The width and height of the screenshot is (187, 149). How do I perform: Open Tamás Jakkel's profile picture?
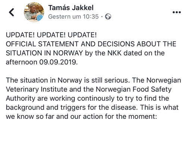point(34,12)
